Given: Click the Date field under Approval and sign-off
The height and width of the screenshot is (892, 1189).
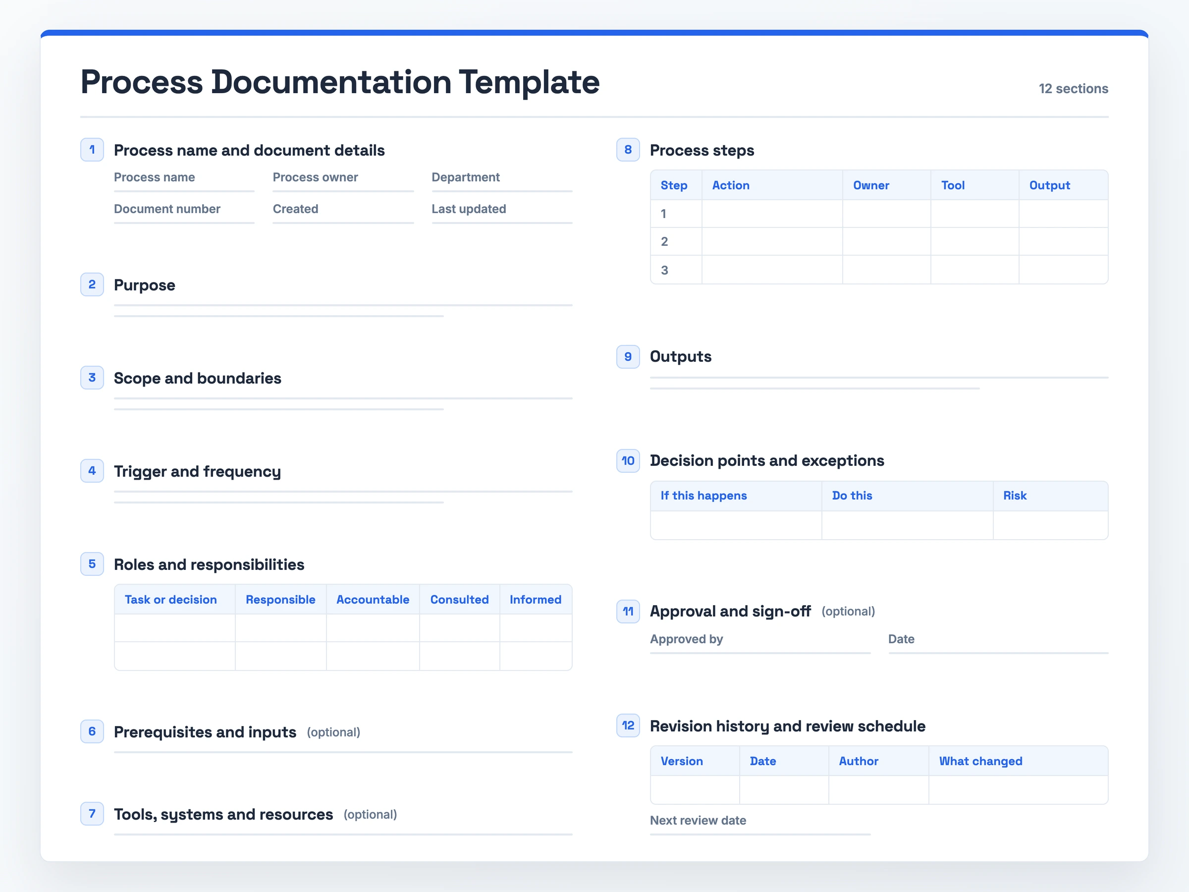Looking at the screenshot, I should coord(998,643).
